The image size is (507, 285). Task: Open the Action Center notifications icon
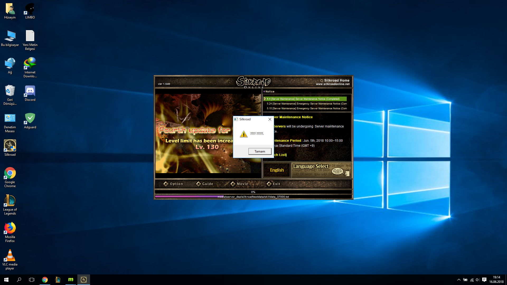[484, 280]
